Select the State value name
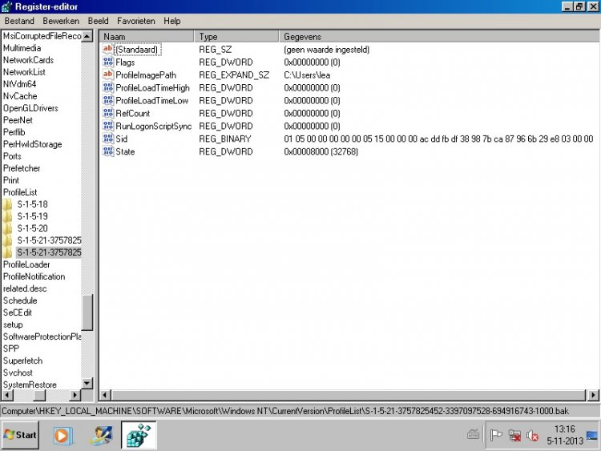Image resolution: width=601 pixels, height=451 pixels. pyautogui.click(x=125, y=151)
